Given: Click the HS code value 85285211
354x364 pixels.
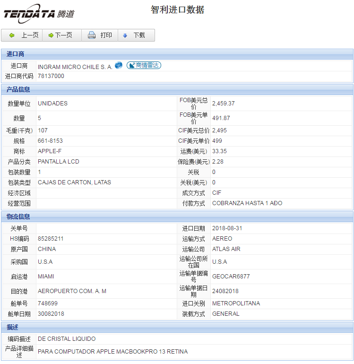Looking at the screenshot, I should coord(51,239).
